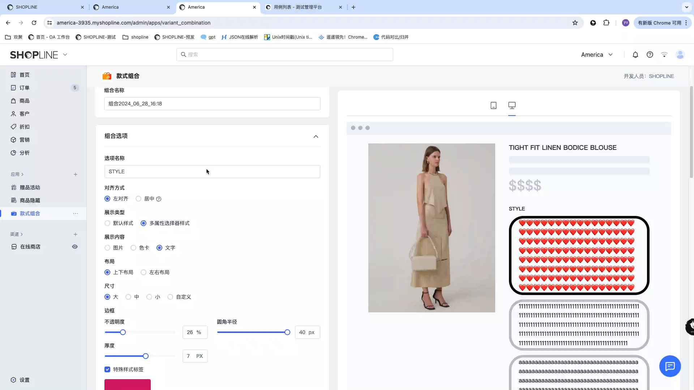Select 自定义 size option

pyautogui.click(x=170, y=297)
